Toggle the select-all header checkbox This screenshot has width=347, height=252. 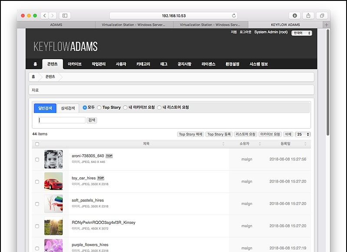pyautogui.click(x=37, y=144)
